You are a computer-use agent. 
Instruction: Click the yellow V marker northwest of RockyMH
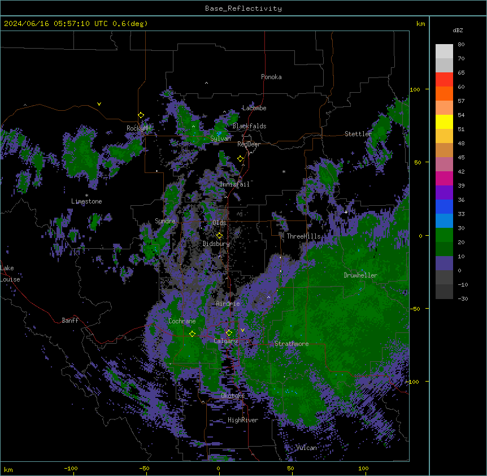point(99,104)
